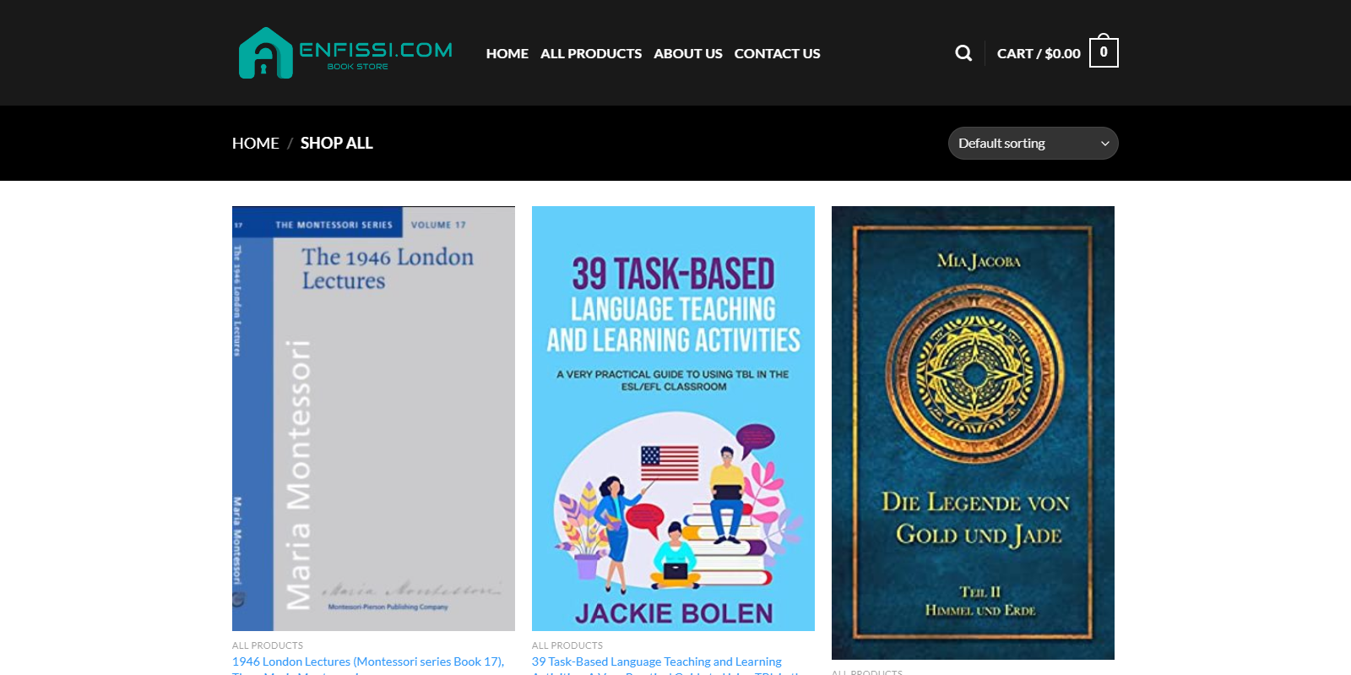This screenshot has height=675, width=1351.
Task: Open the HOME menu item
Action: [x=507, y=53]
